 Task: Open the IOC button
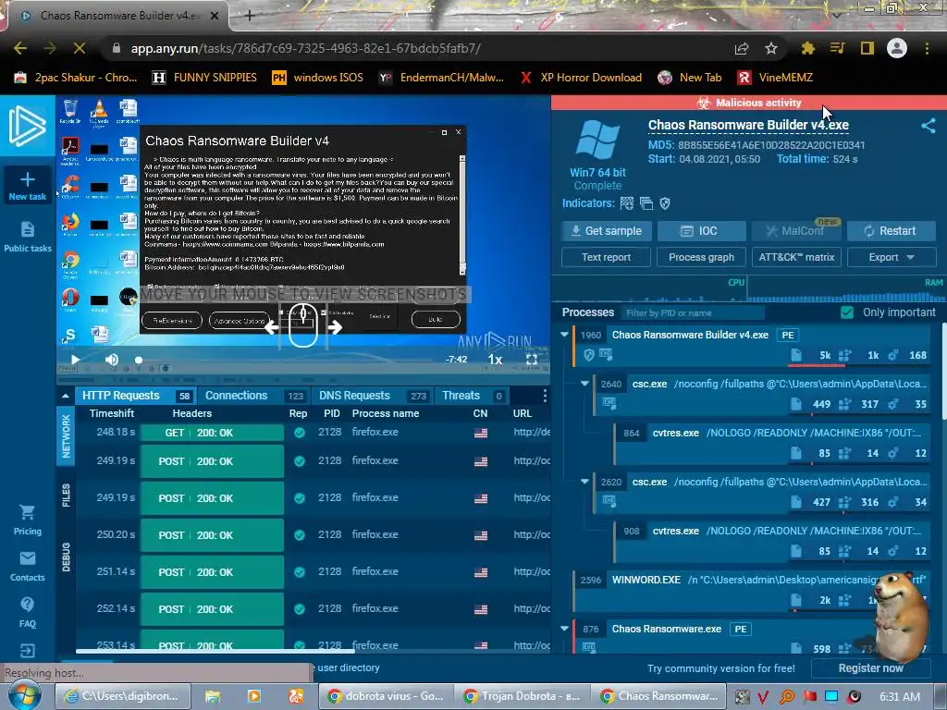click(x=701, y=230)
